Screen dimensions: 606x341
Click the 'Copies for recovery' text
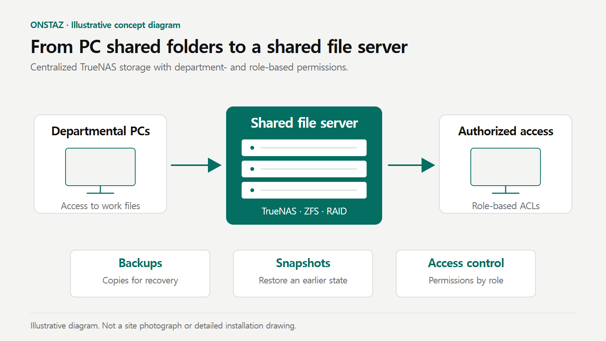tap(140, 280)
